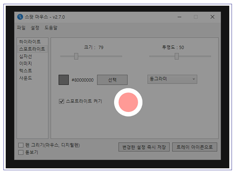
Task: Open the 동그라미 shape dropdown
Action: pos(172,79)
